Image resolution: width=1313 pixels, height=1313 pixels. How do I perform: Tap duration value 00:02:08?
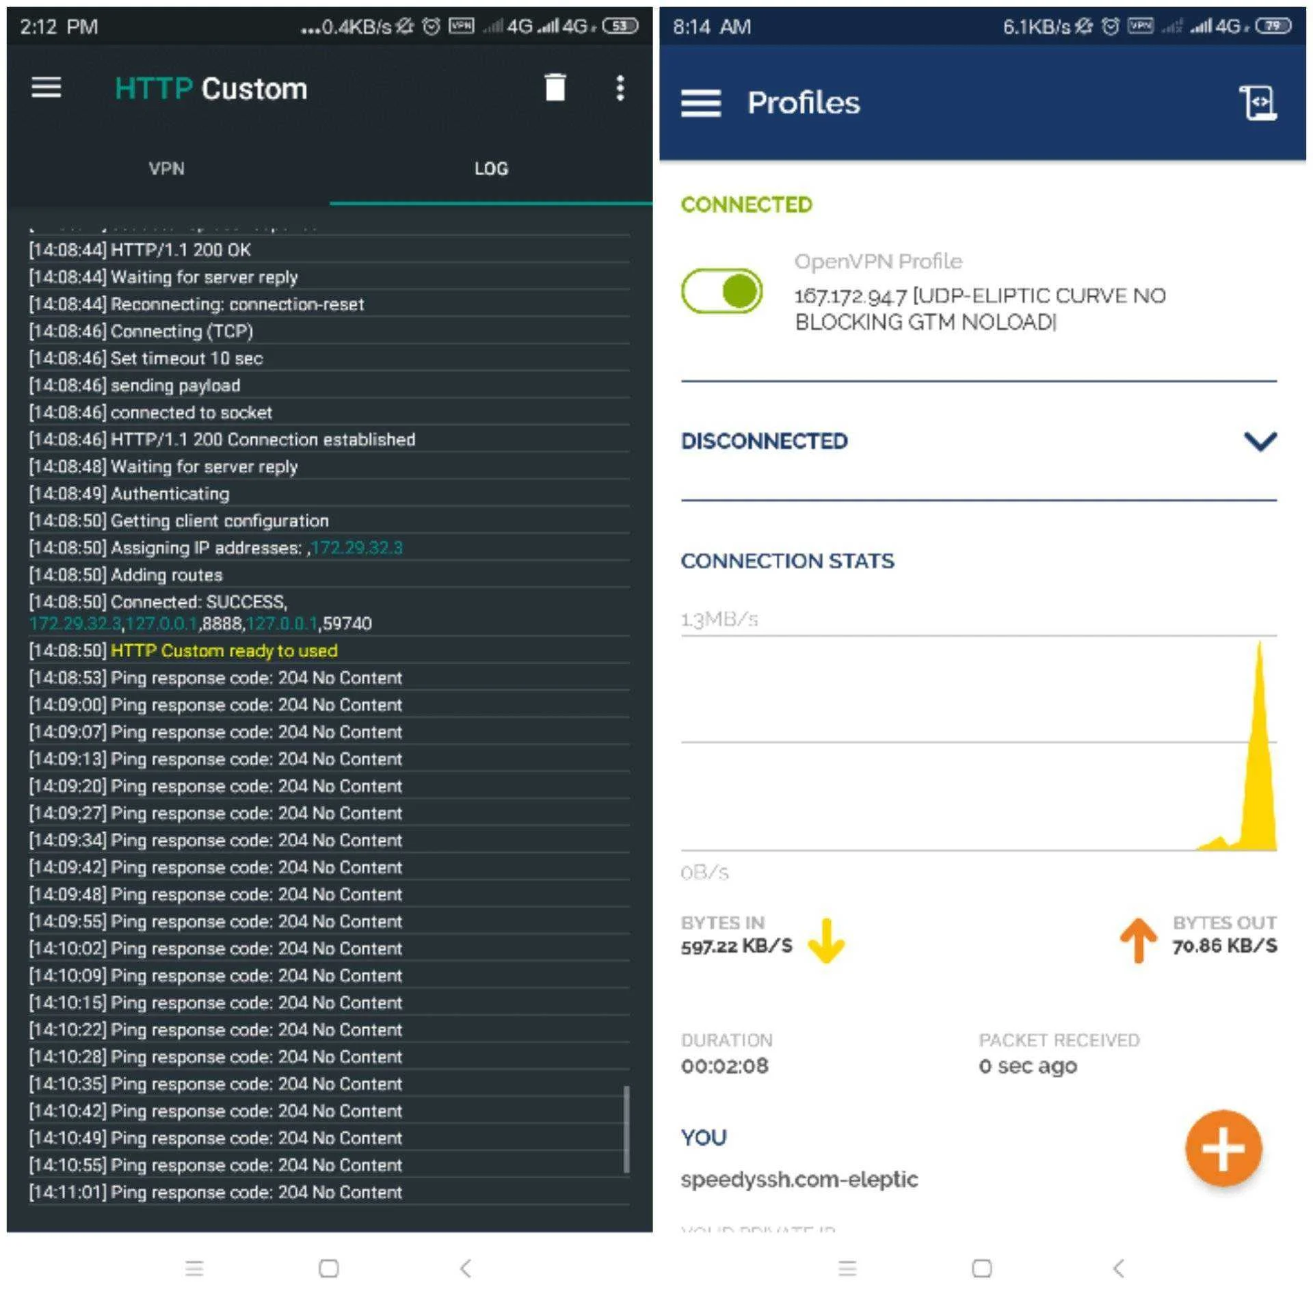click(x=724, y=1066)
